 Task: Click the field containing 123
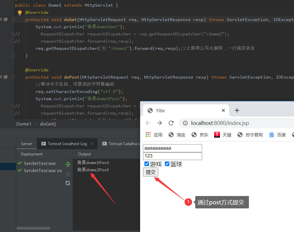click(173, 156)
